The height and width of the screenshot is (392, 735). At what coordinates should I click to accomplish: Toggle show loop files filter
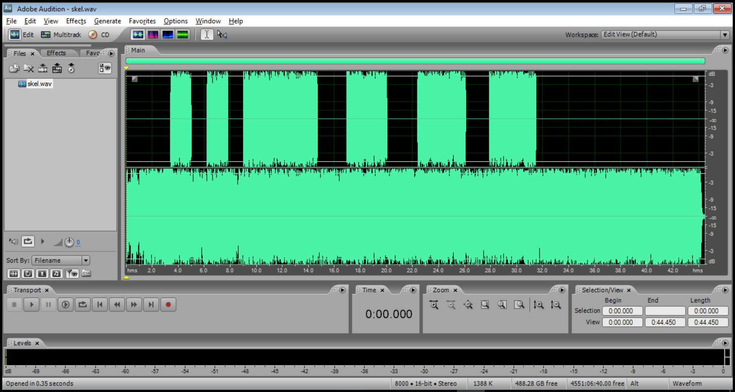click(28, 273)
